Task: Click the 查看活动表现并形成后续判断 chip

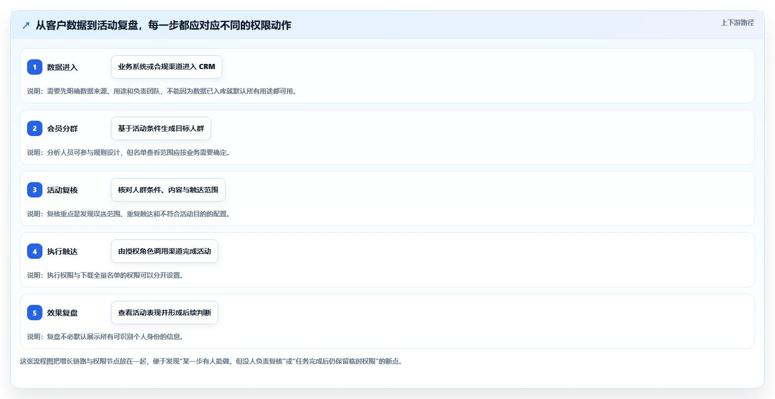Action: (165, 313)
